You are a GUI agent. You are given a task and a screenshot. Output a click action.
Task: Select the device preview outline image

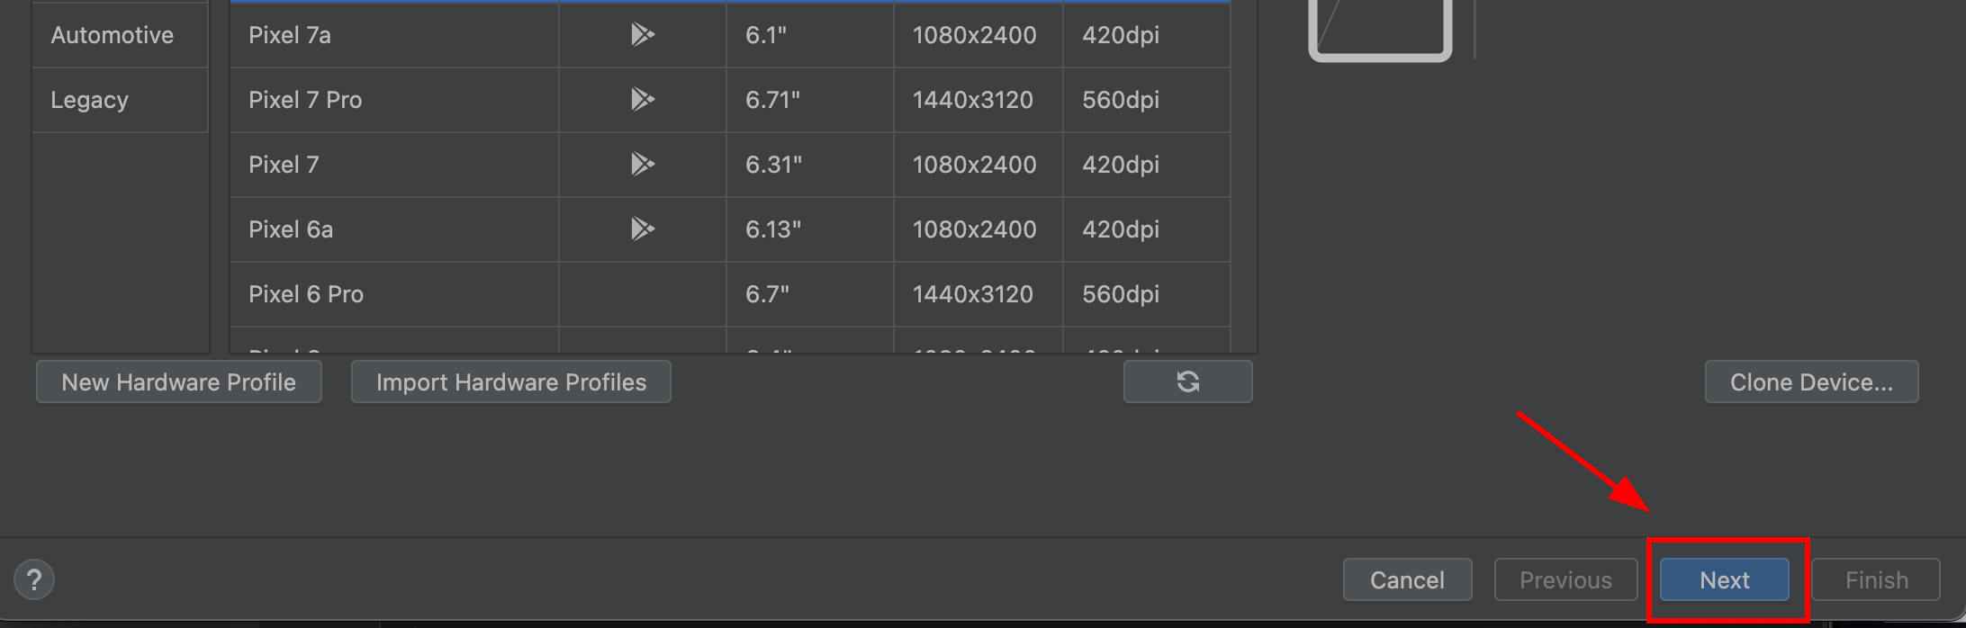[x=1380, y=27]
